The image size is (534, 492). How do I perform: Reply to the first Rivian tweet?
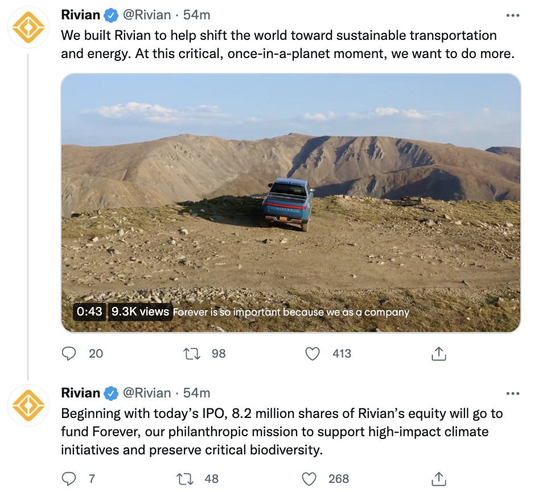pyautogui.click(x=69, y=354)
